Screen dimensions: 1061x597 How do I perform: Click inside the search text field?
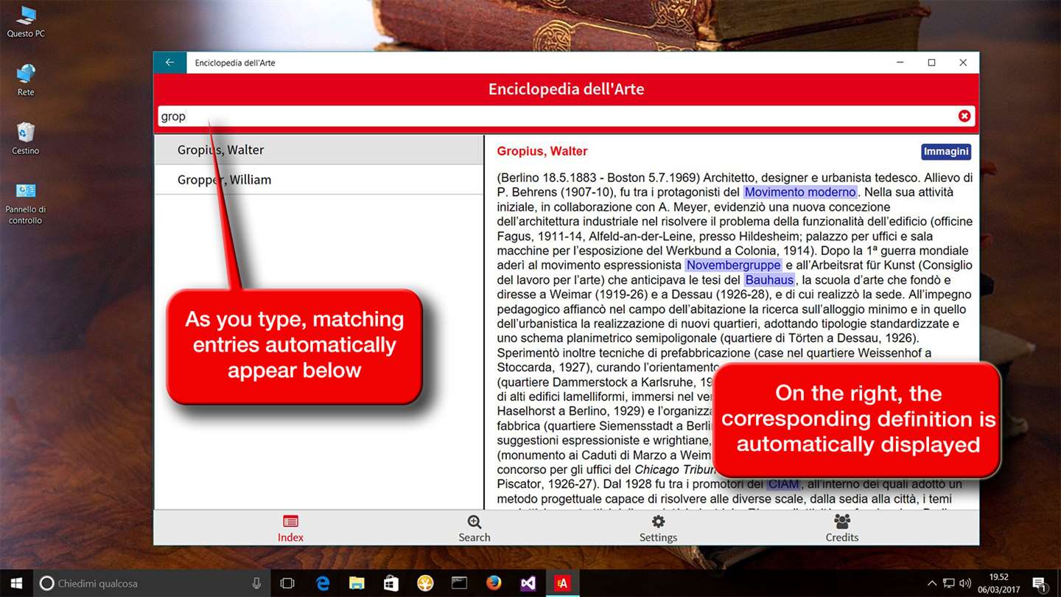pos(556,116)
